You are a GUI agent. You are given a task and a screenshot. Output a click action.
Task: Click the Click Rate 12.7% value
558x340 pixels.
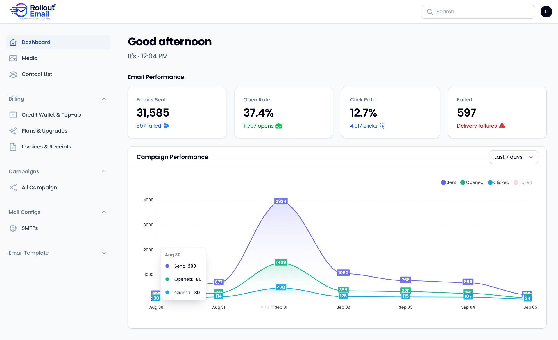pos(364,113)
